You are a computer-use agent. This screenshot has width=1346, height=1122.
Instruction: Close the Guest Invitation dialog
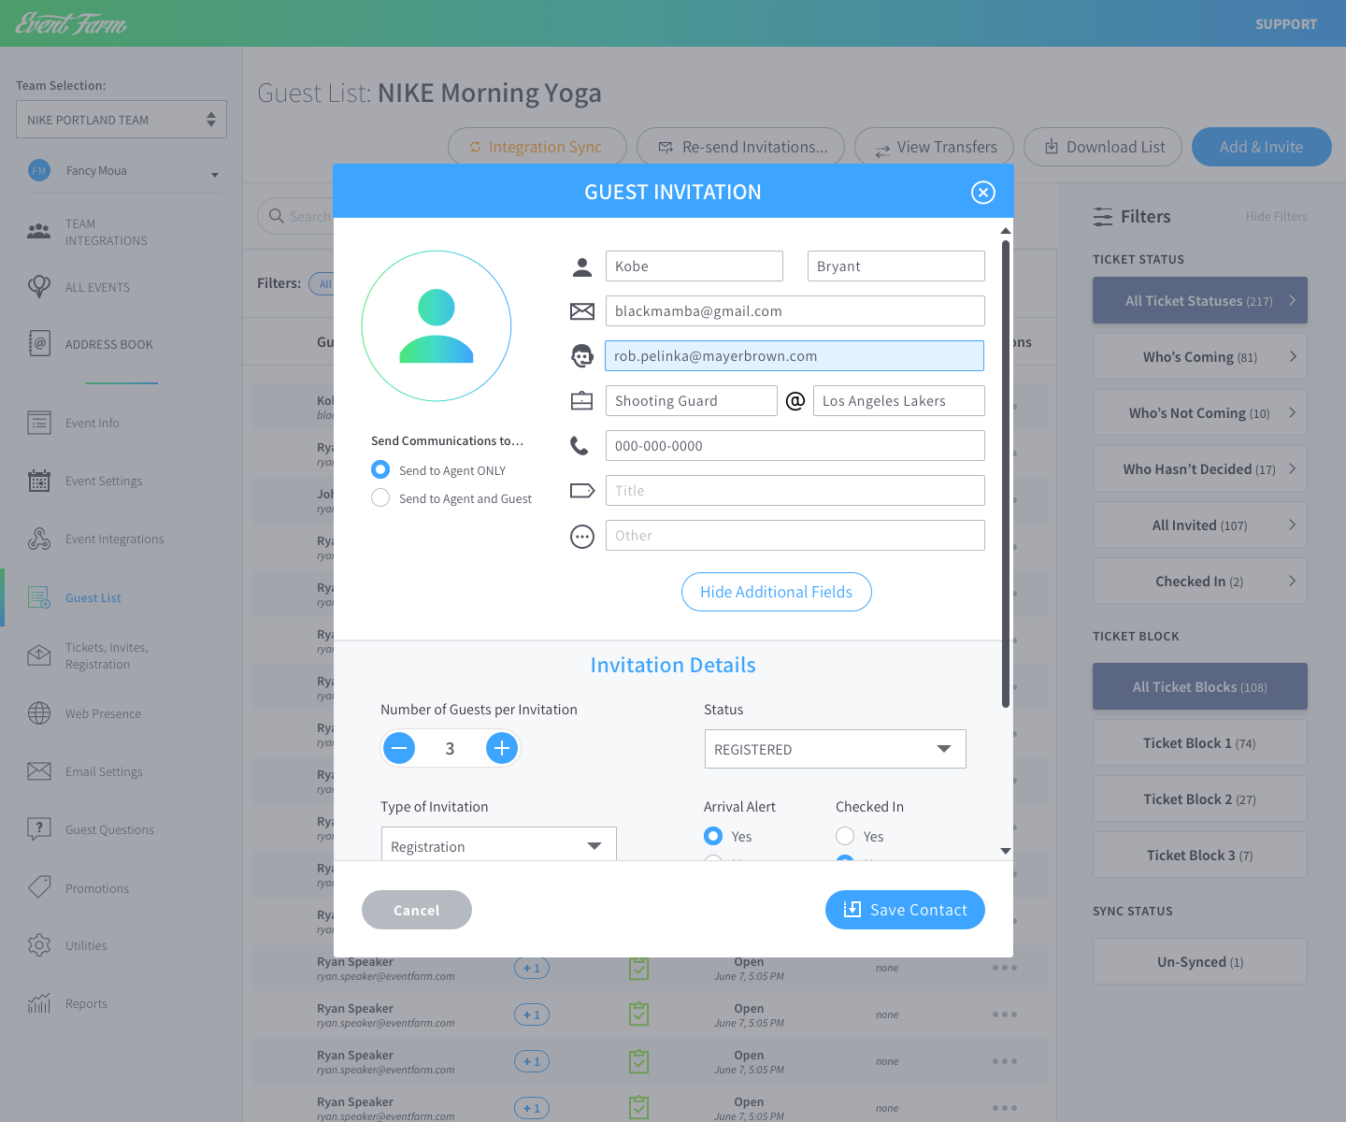pyautogui.click(x=982, y=193)
